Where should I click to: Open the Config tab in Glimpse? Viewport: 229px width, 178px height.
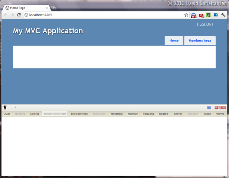34,114
